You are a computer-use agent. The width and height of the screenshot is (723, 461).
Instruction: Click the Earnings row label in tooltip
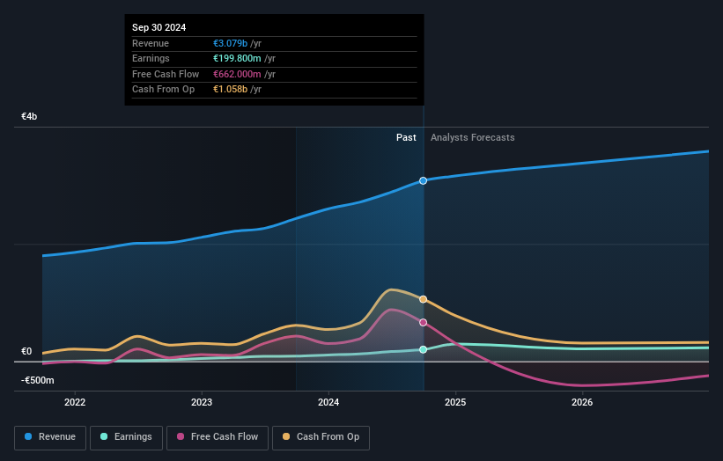pyautogui.click(x=151, y=58)
